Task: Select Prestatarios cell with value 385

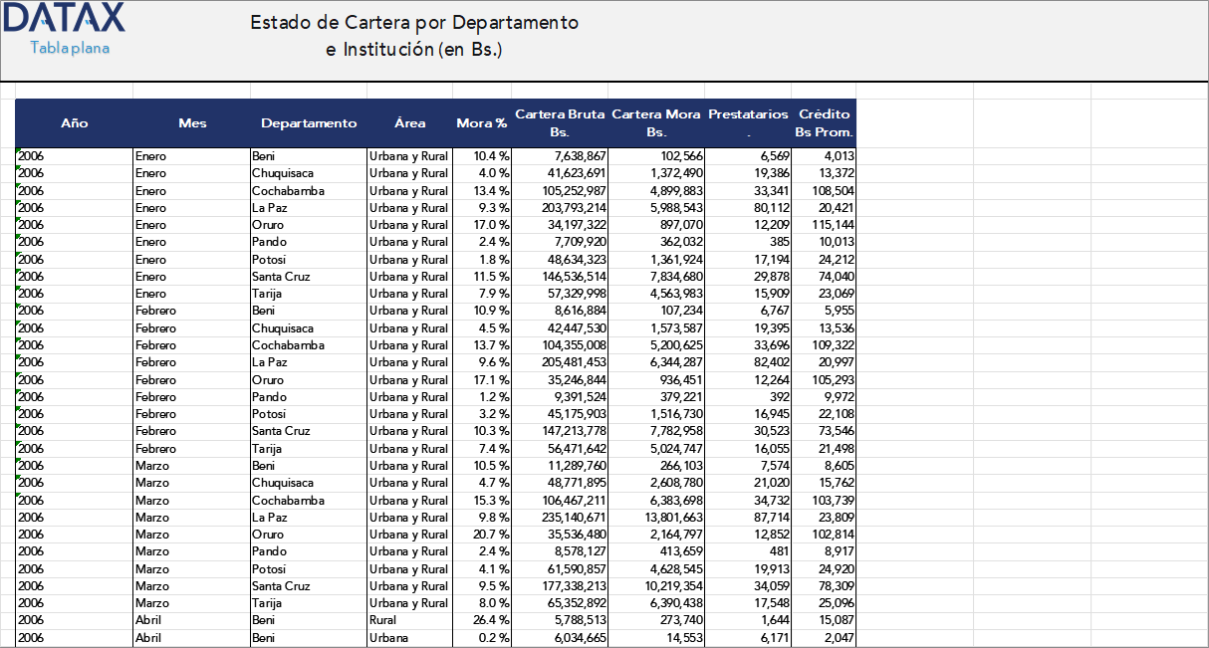Action: [748, 242]
